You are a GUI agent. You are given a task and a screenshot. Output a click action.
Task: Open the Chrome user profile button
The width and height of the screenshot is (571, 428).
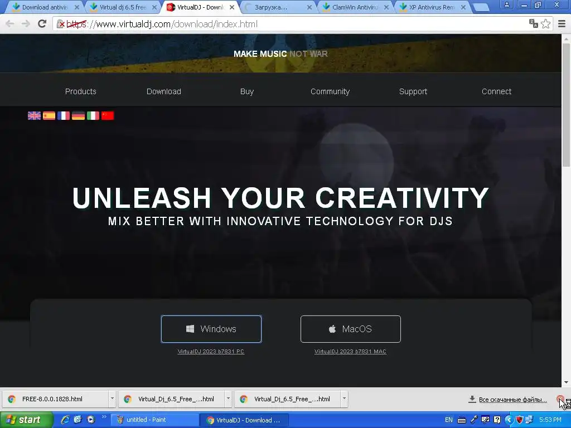(506, 4)
